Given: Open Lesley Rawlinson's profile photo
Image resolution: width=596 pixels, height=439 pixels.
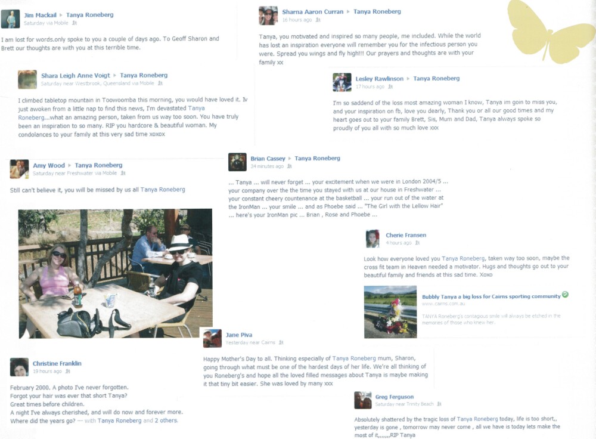Looking at the screenshot, I should point(342,82).
